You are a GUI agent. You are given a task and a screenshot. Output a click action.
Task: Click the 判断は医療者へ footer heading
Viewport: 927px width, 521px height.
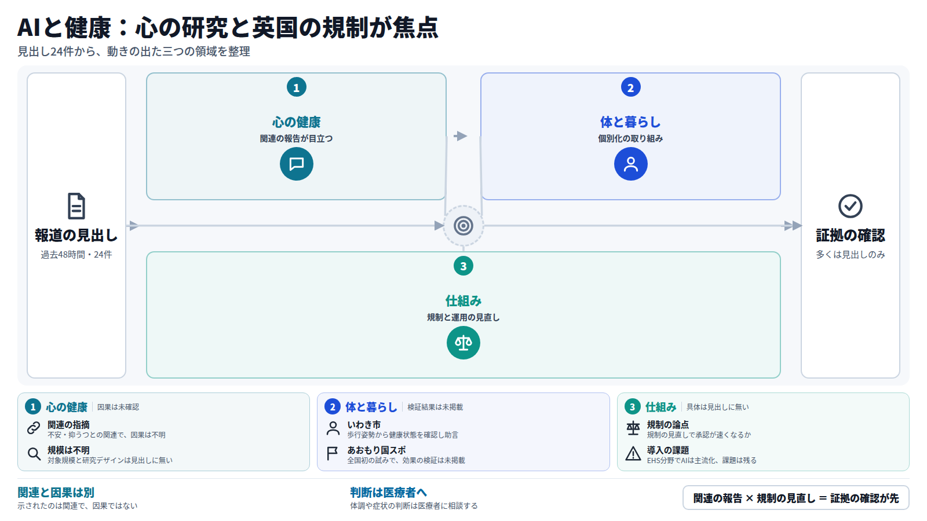pos(389,493)
